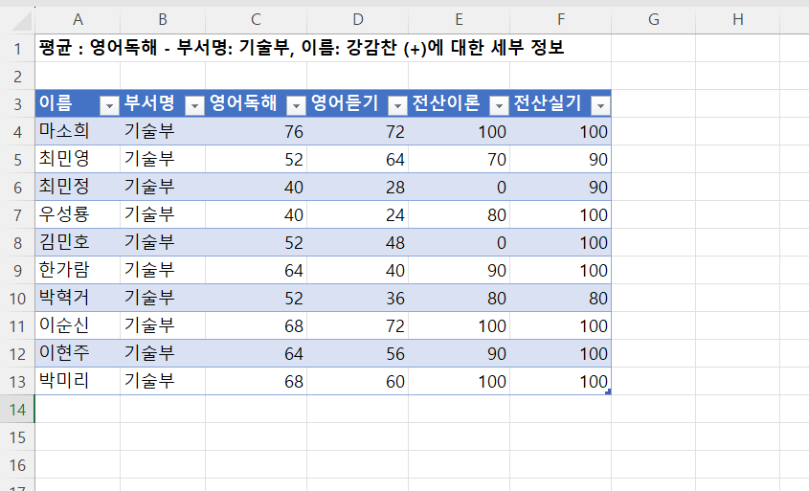This screenshot has height=491, width=809.
Task: Expand the 전산이론 filter dropdown
Action: click(499, 104)
